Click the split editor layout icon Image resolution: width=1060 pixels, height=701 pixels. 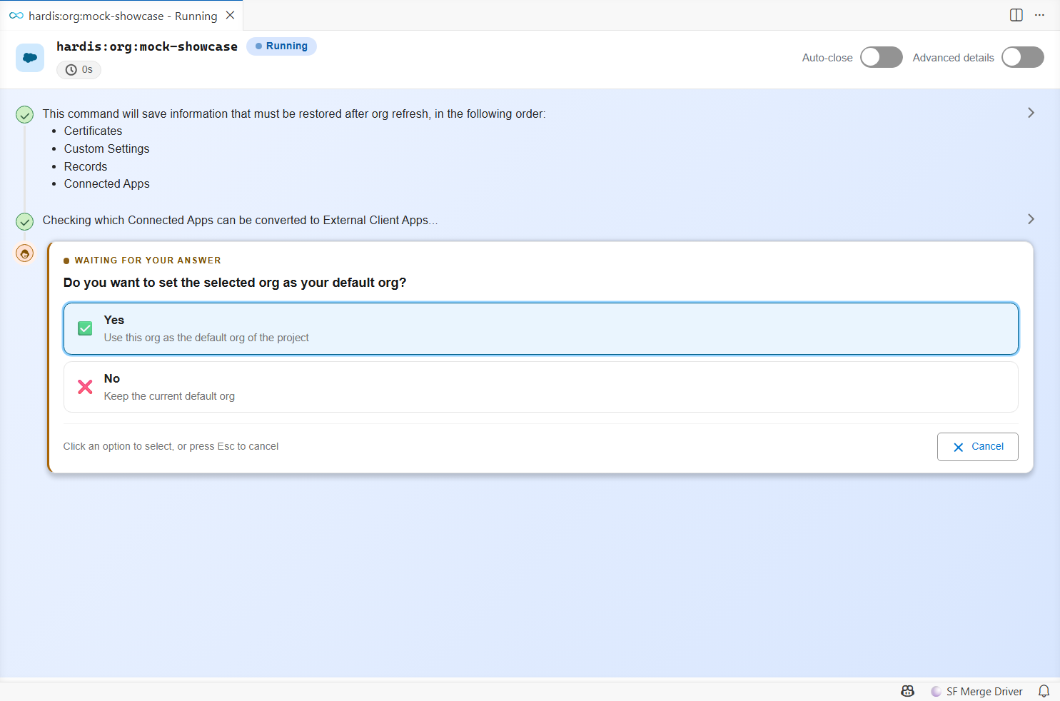1016,15
